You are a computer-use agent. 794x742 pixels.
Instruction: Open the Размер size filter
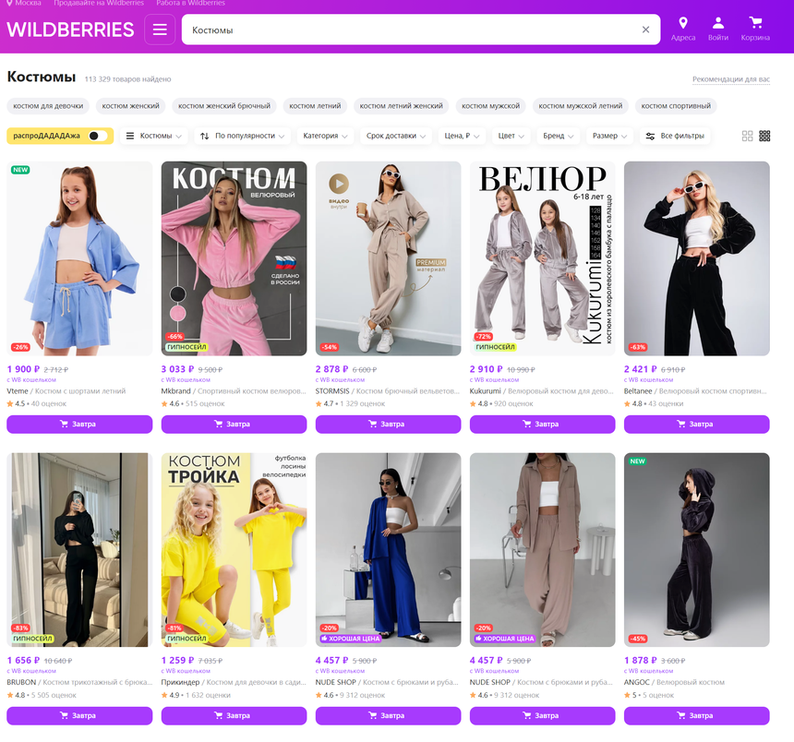click(609, 136)
